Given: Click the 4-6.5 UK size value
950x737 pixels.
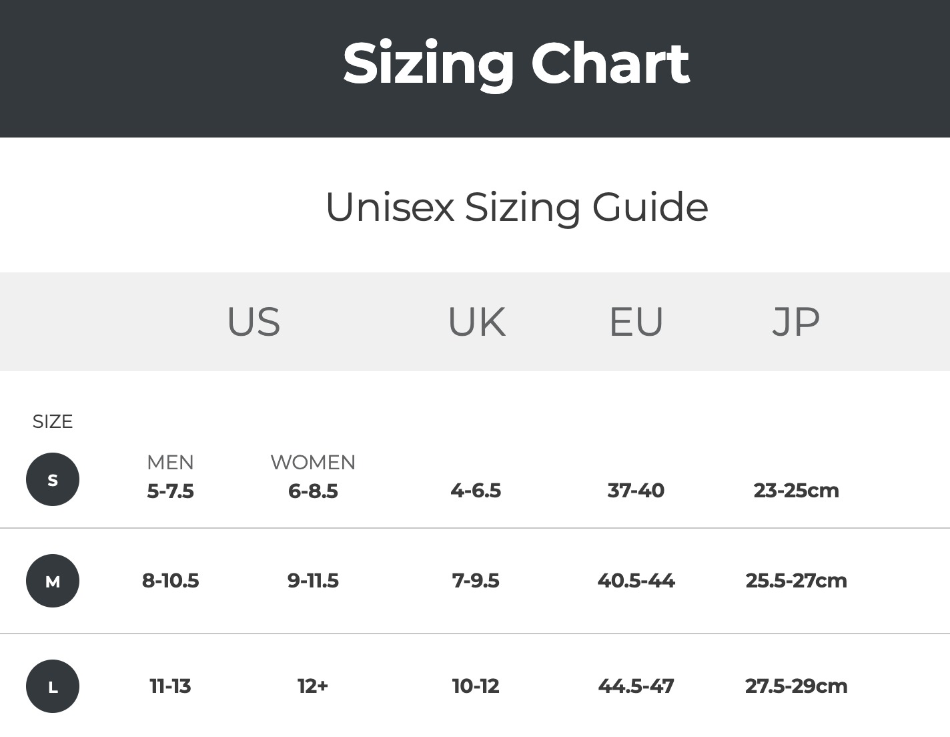Looking at the screenshot, I should click(476, 491).
